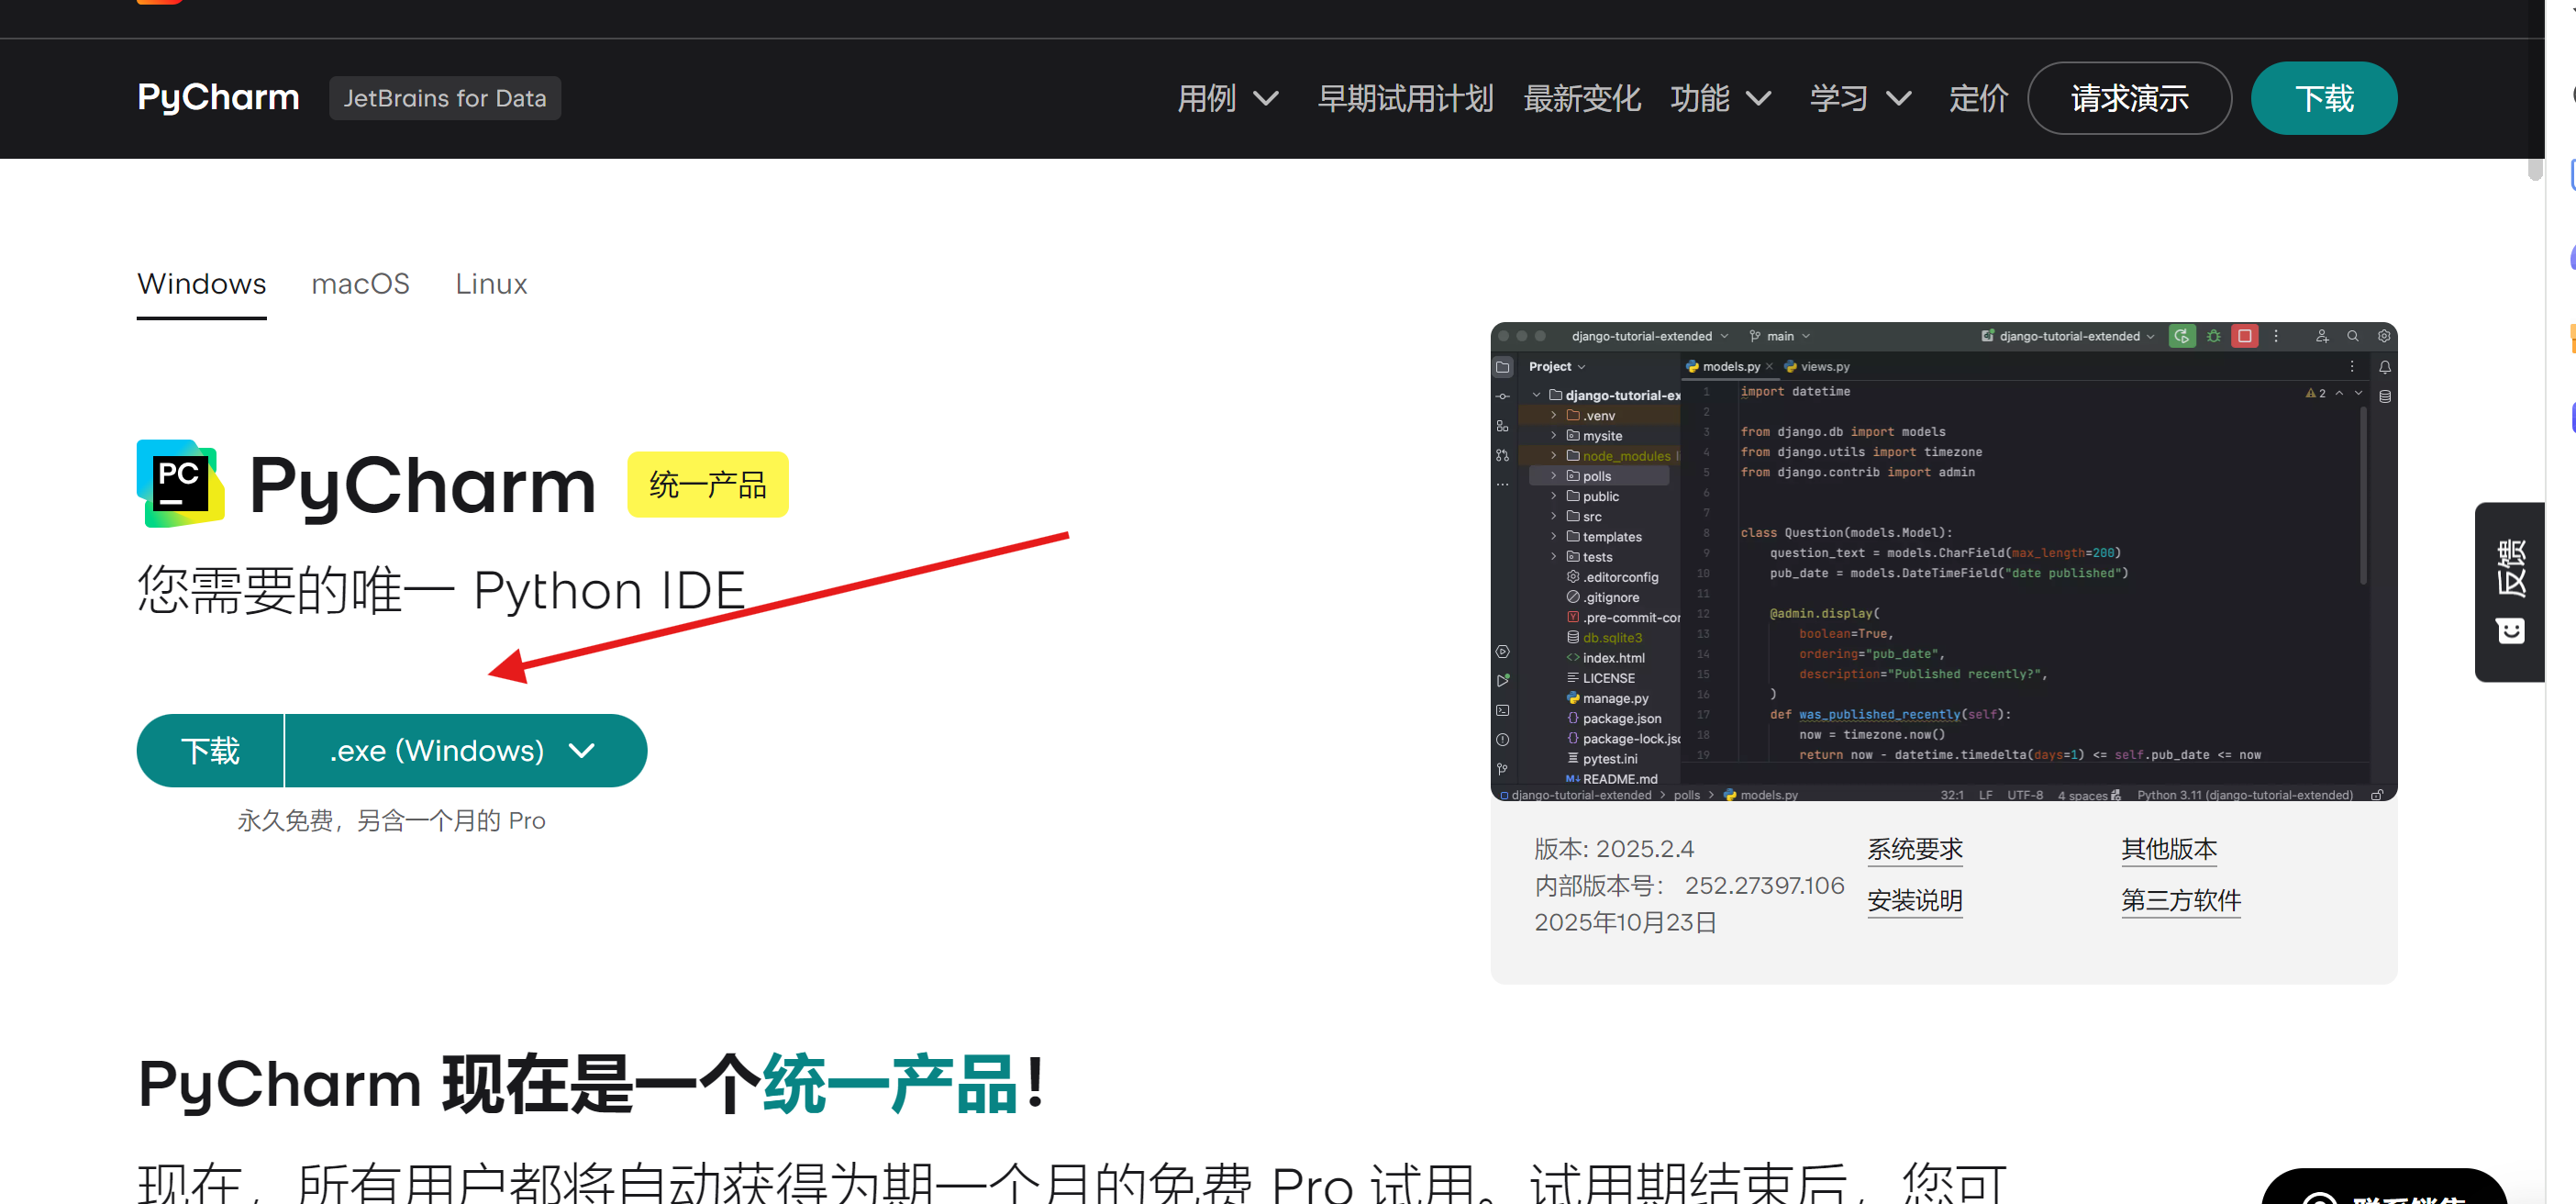The width and height of the screenshot is (2576, 1204).
Task: Expand the 学习 navigation dropdown
Action: pyautogui.click(x=1859, y=98)
